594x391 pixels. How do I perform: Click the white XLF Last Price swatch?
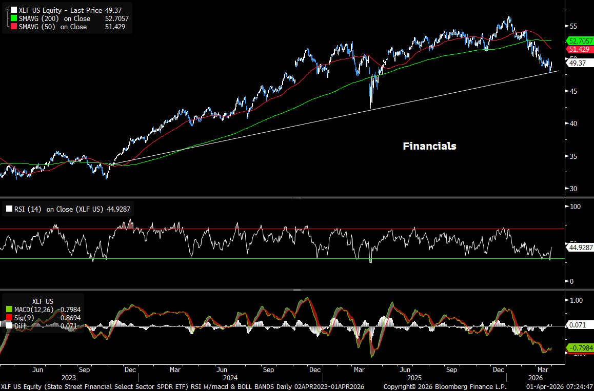(14, 10)
